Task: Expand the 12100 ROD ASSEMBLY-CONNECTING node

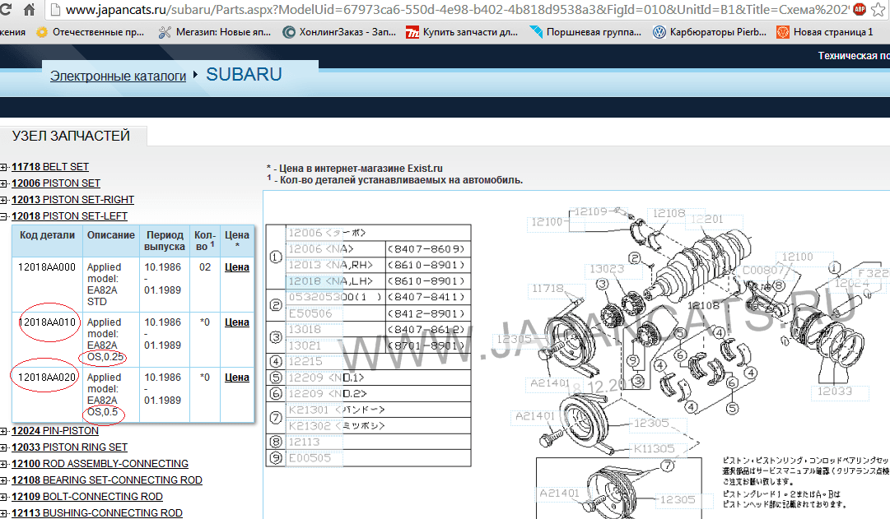Action: point(3,465)
